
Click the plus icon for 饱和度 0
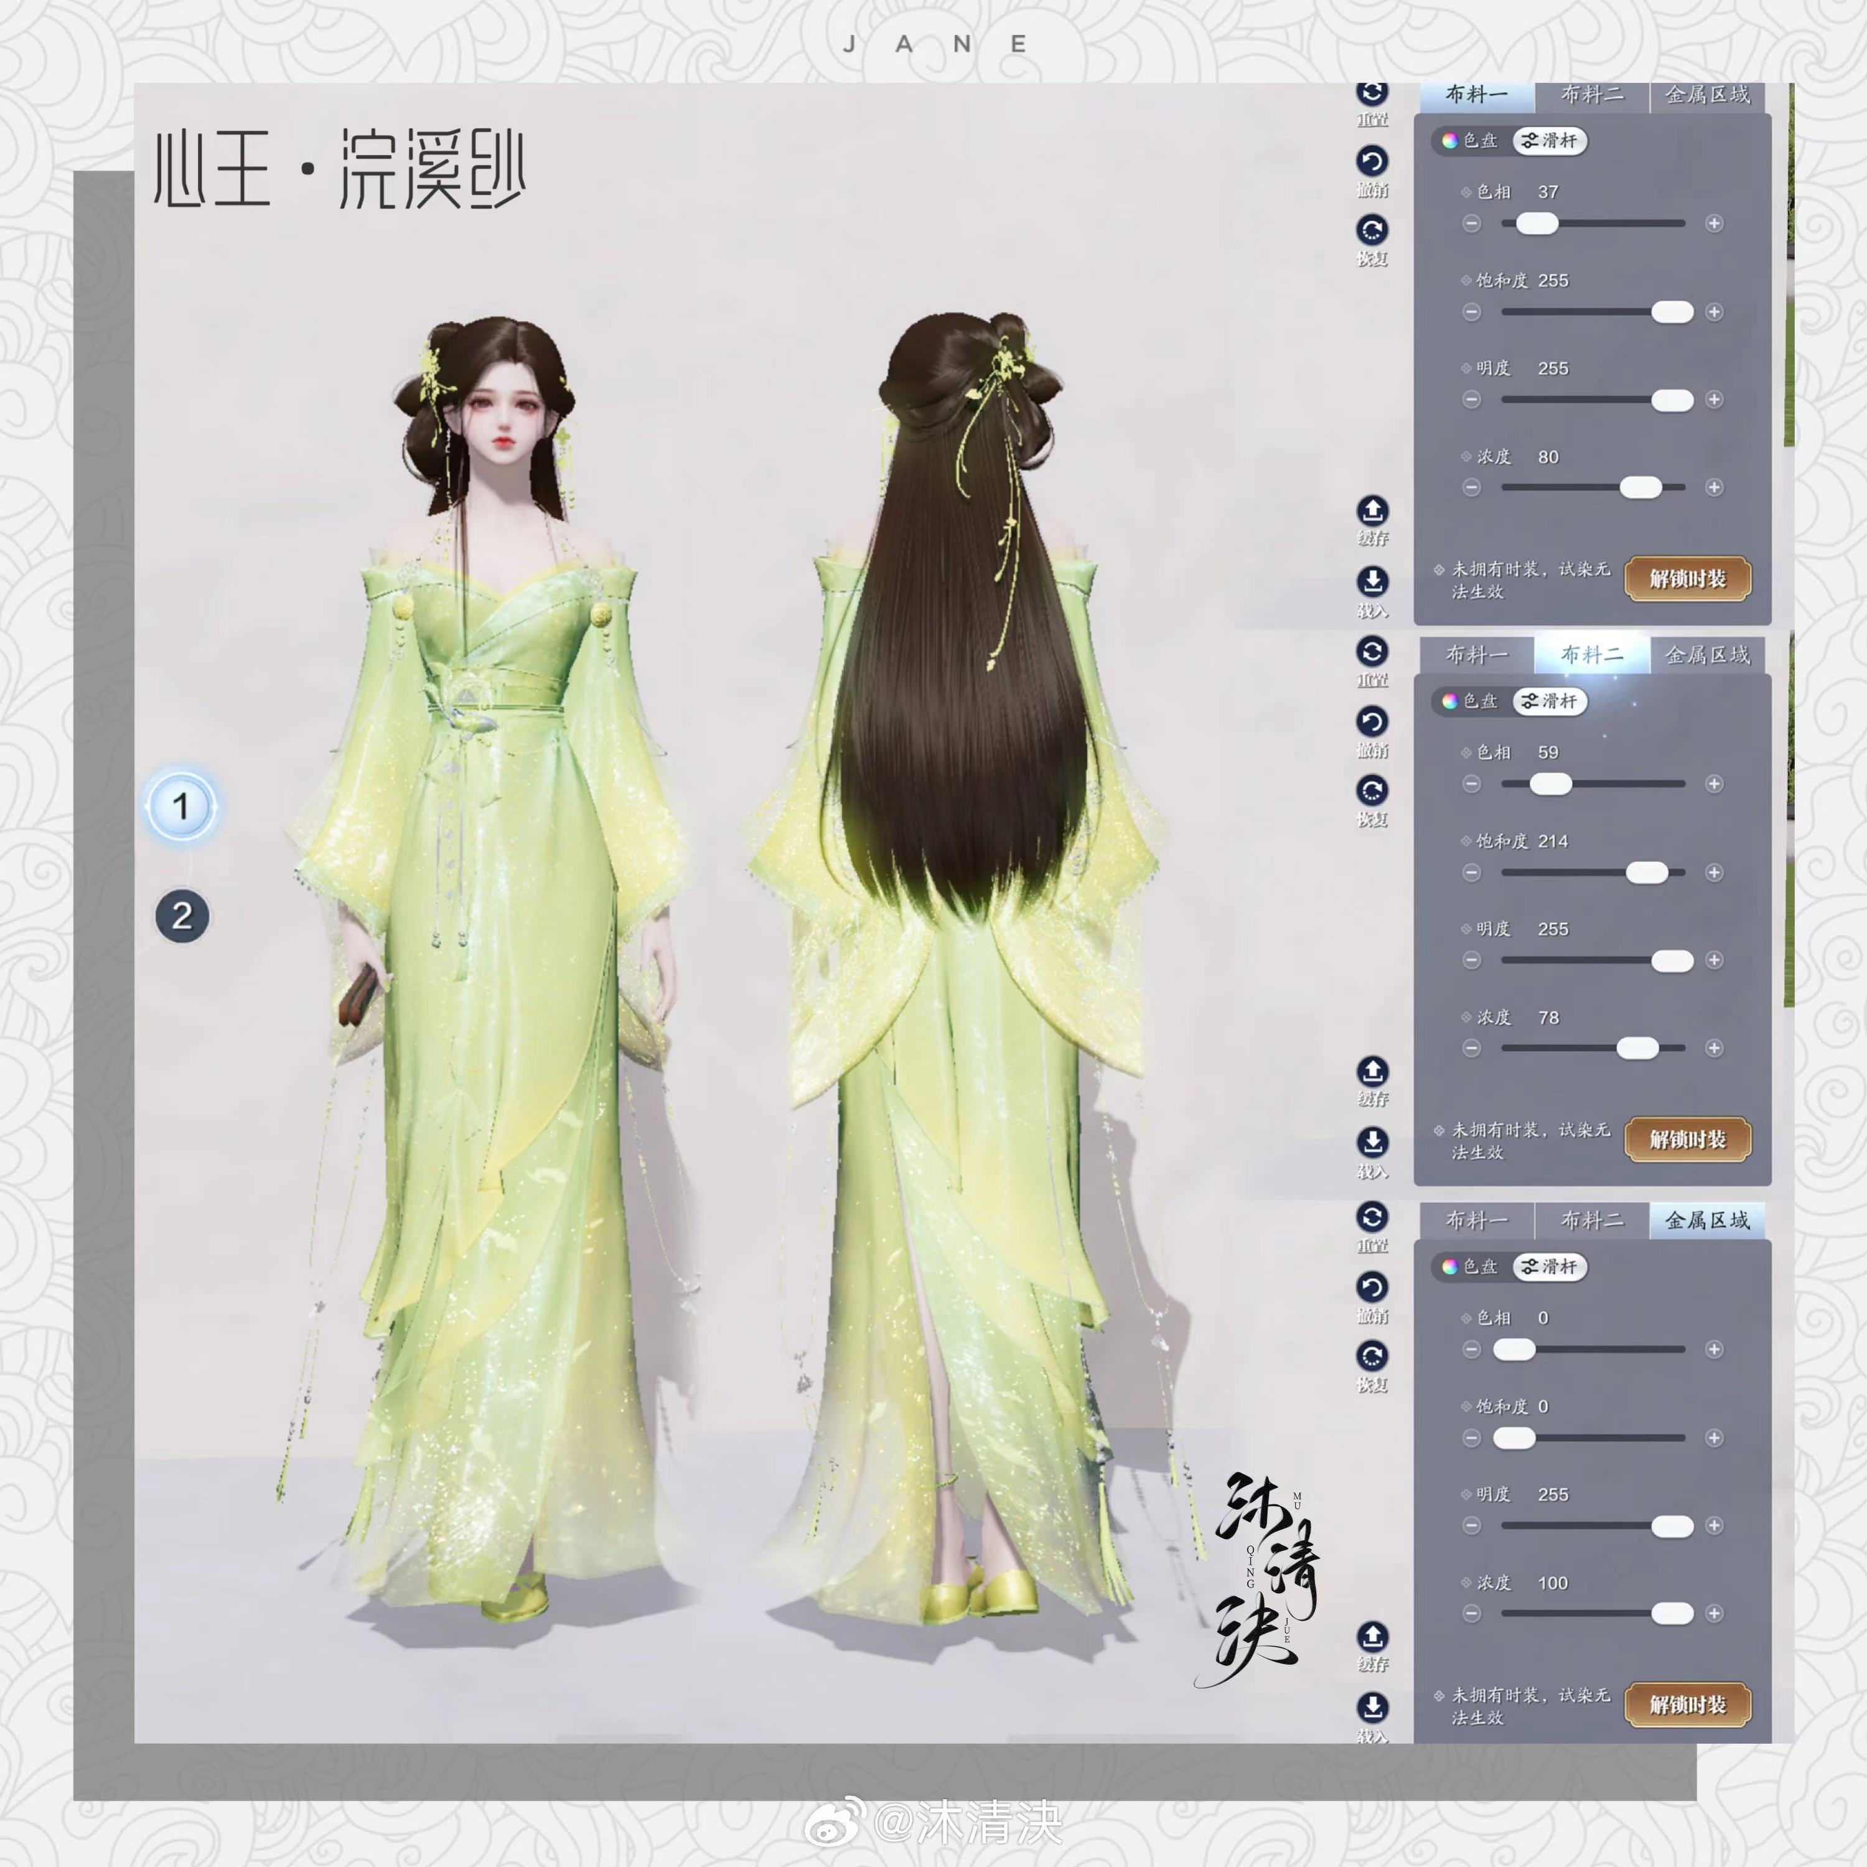click(1715, 1438)
